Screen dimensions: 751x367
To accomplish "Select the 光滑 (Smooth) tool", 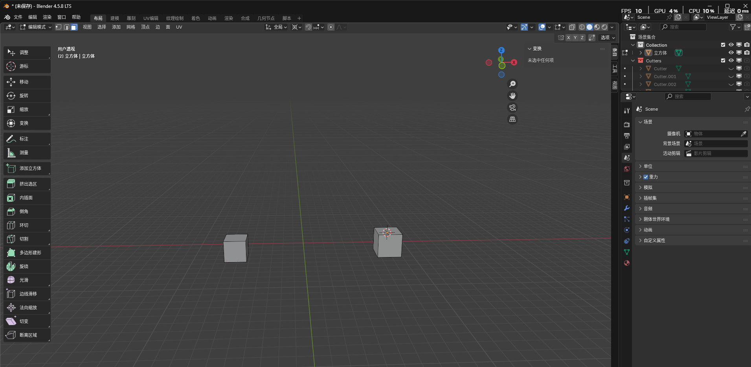I will click(27, 280).
